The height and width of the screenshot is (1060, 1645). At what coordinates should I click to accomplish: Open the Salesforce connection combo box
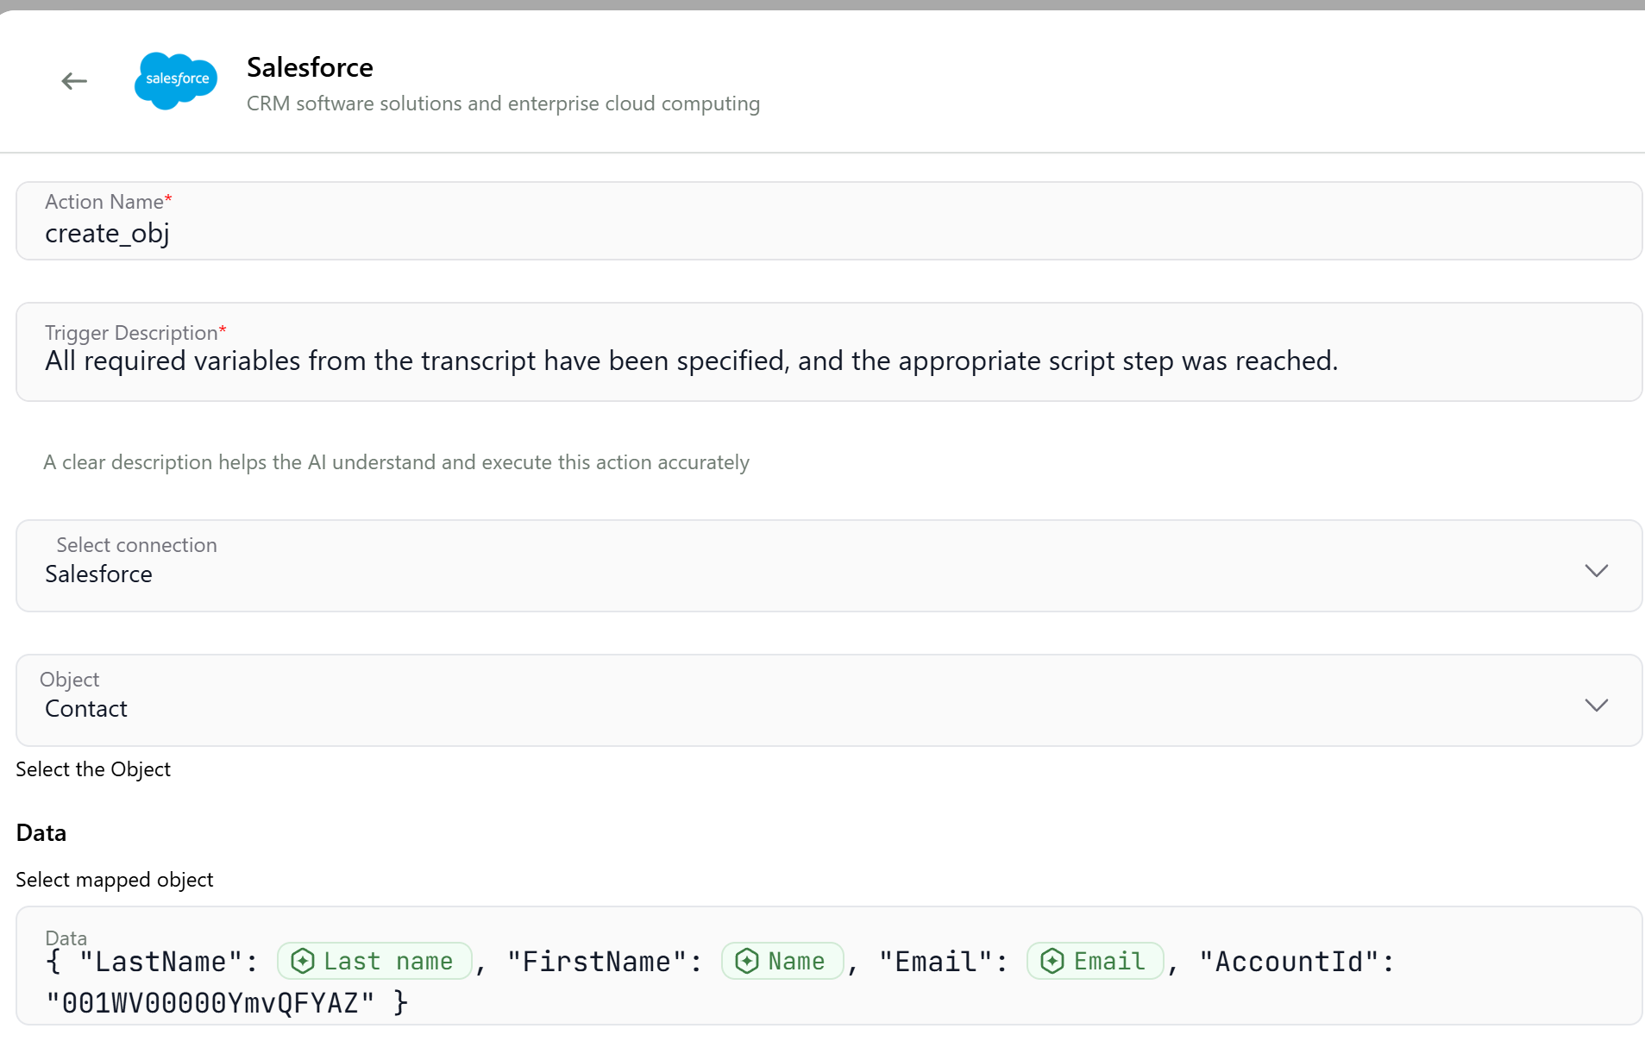tap(829, 566)
